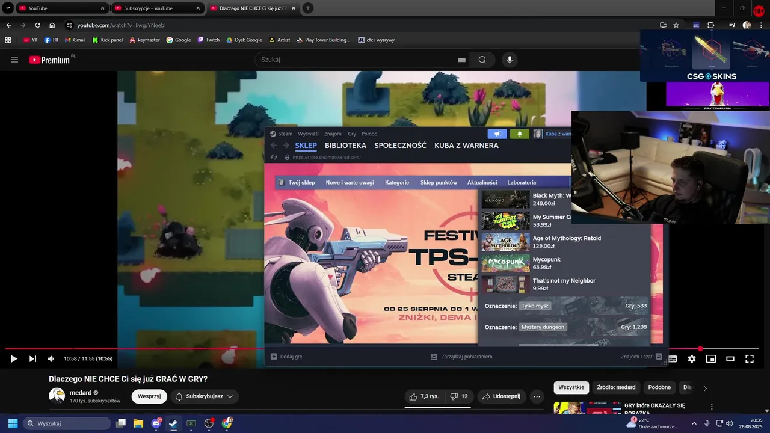The image size is (770, 433).
Task: Like the video with 7,3 tys.
Action: [425, 396]
